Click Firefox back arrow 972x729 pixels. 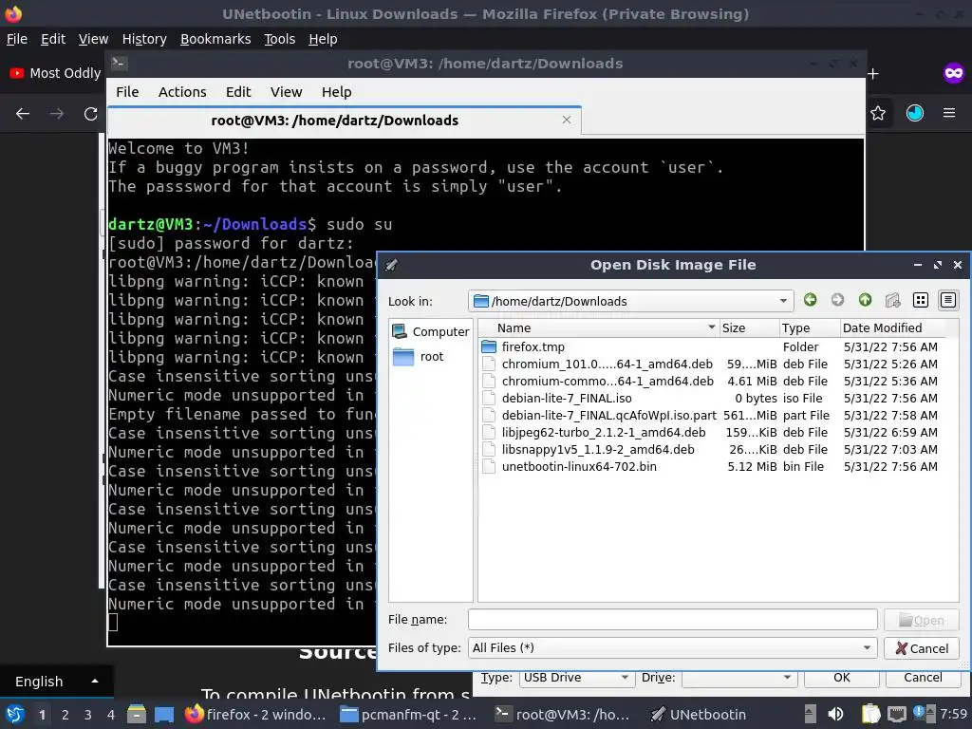click(x=23, y=114)
